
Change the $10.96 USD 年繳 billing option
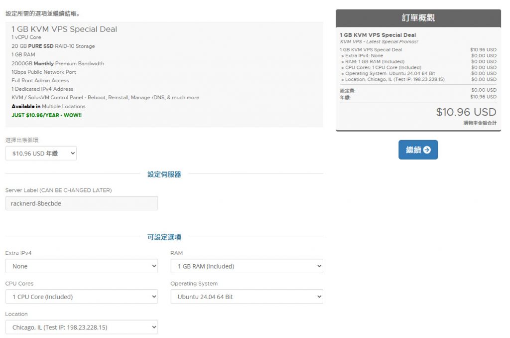point(41,153)
